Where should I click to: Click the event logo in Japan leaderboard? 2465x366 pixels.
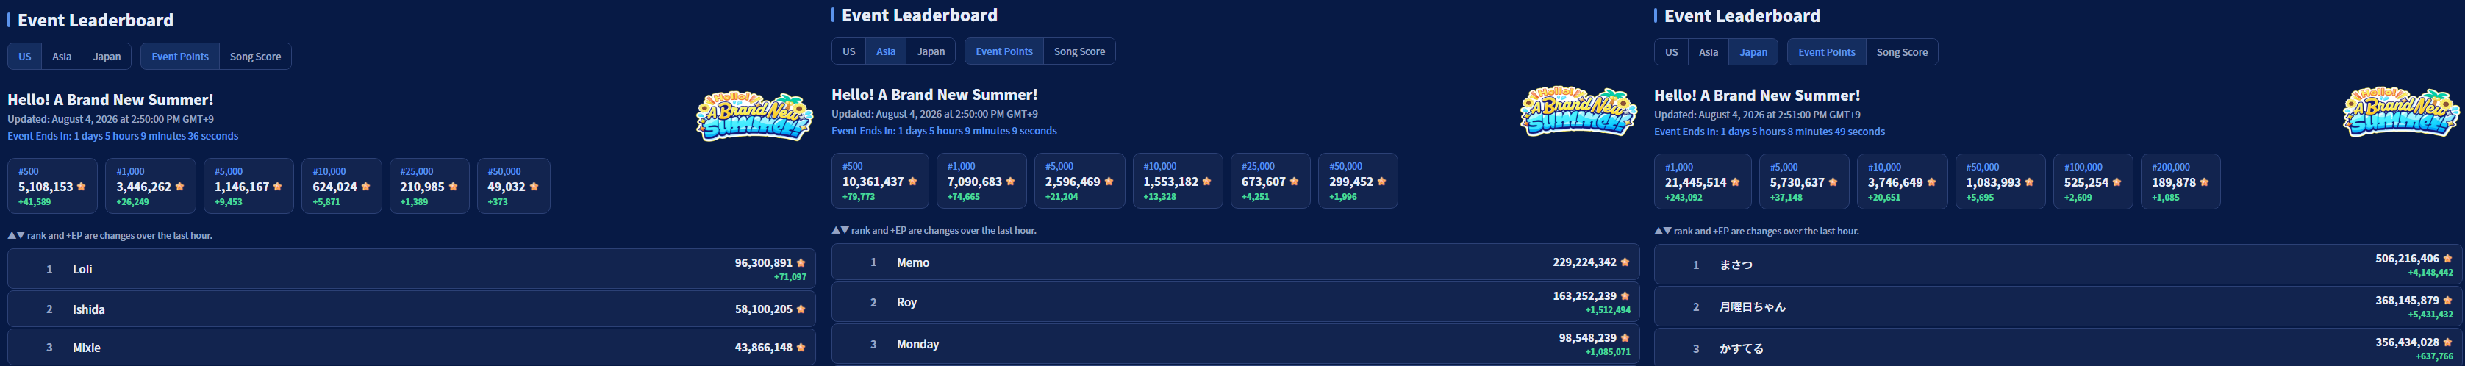point(2401,112)
